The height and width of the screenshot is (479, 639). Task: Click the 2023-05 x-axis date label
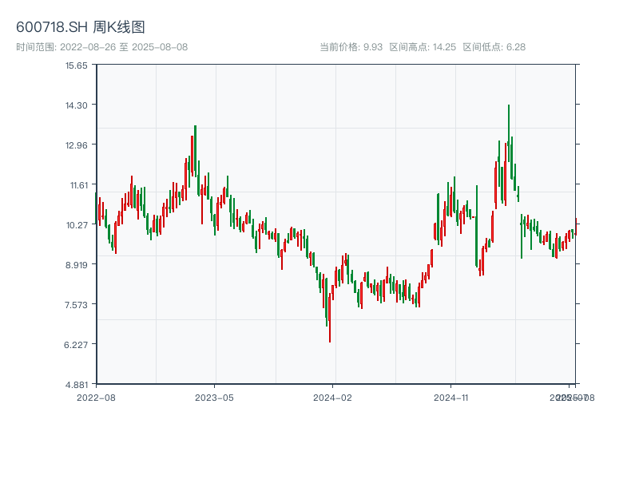(214, 397)
